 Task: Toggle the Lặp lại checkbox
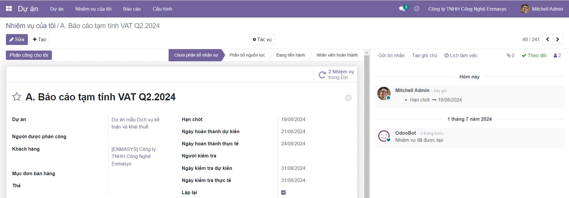pos(284,192)
